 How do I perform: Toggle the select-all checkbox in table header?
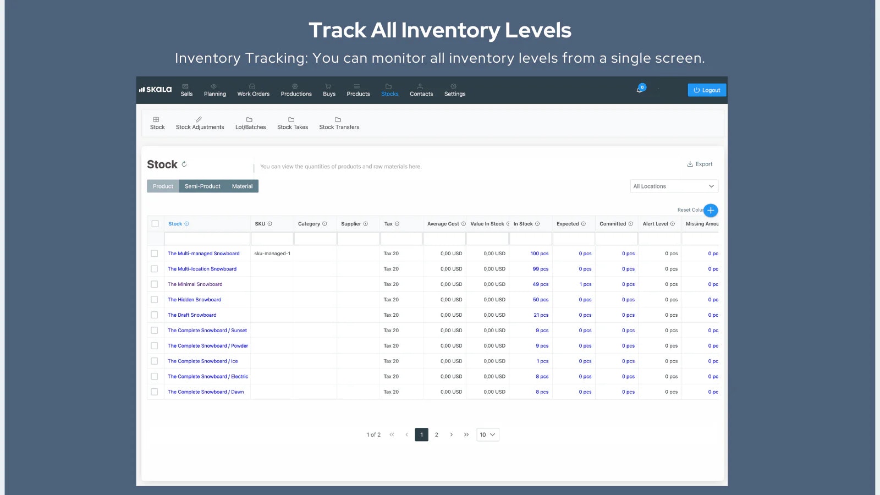(x=155, y=224)
